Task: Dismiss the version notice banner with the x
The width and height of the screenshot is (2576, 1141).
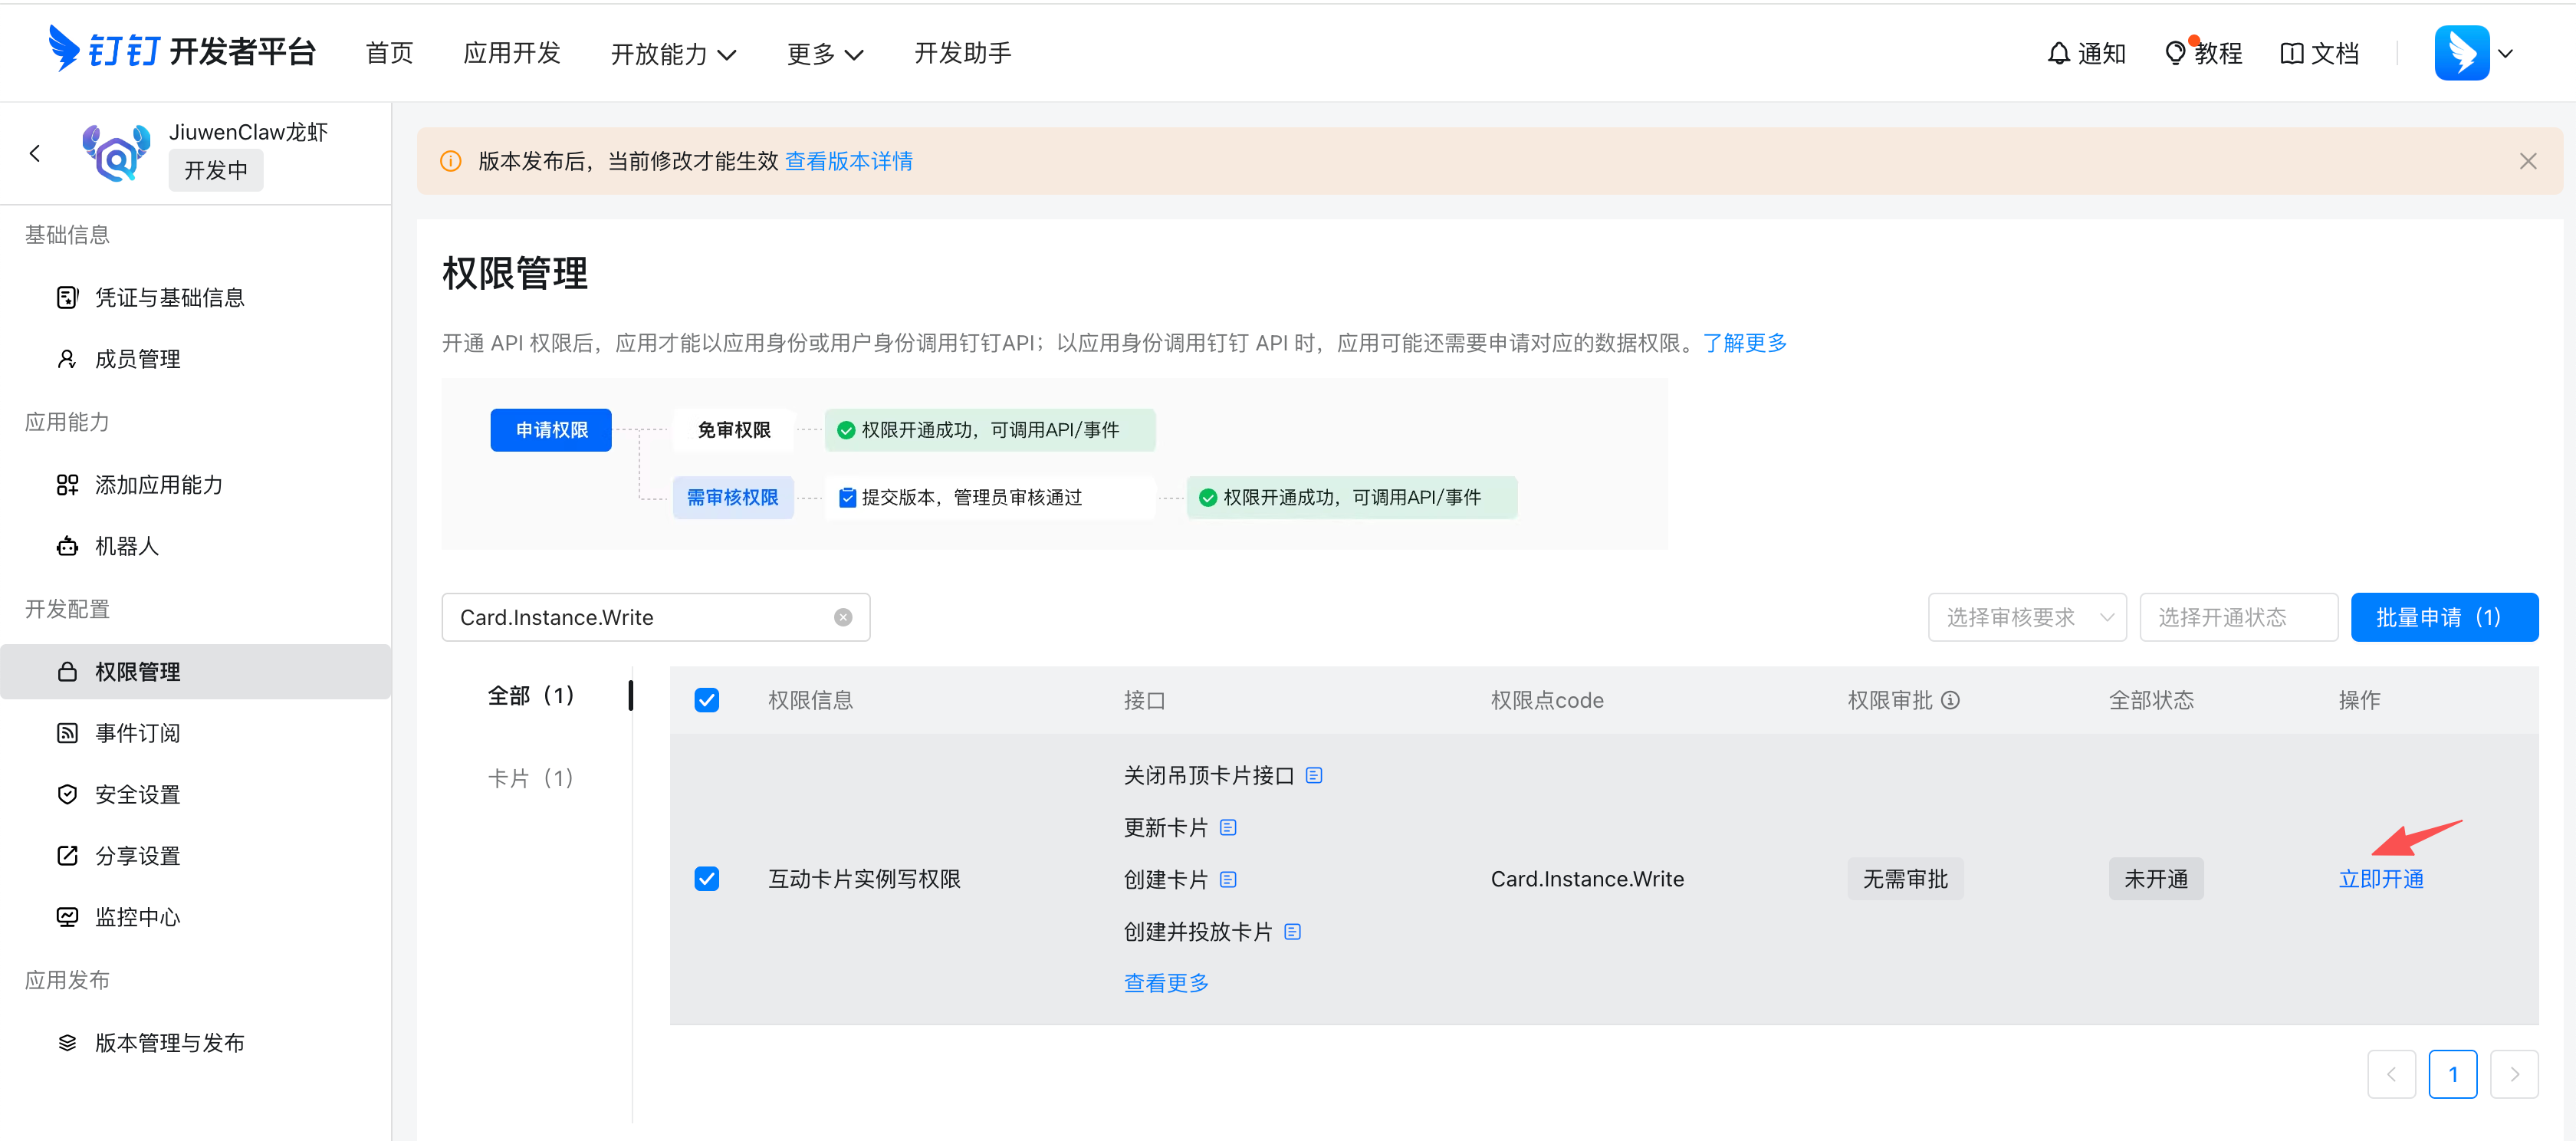Action: coord(2528,160)
